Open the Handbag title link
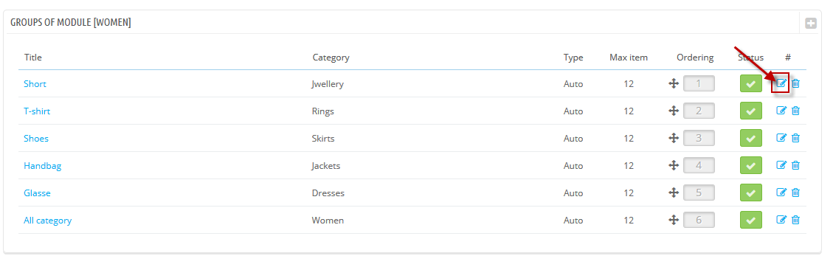The width and height of the screenshot is (833, 267). click(x=43, y=166)
